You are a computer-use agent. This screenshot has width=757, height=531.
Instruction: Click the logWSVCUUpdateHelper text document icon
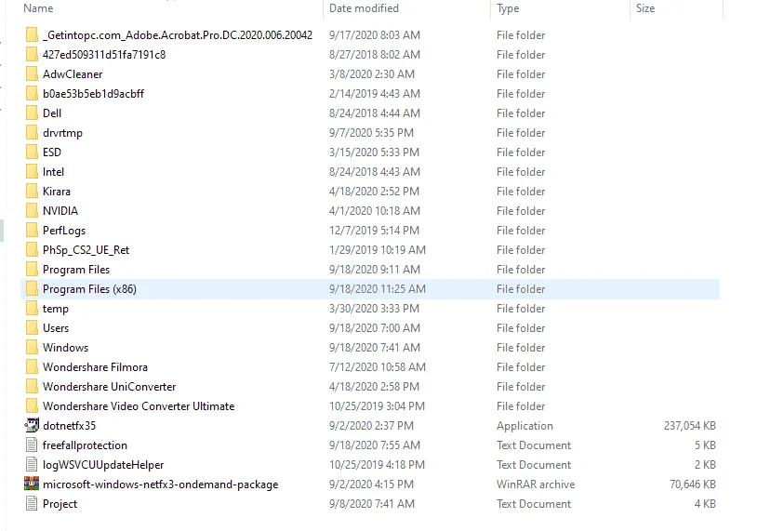click(x=32, y=464)
